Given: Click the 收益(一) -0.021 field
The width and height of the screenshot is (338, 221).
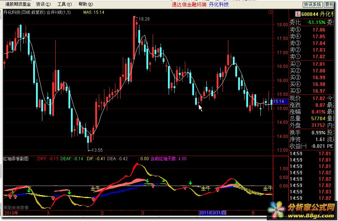Looking at the screenshot, I should coord(307,146).
